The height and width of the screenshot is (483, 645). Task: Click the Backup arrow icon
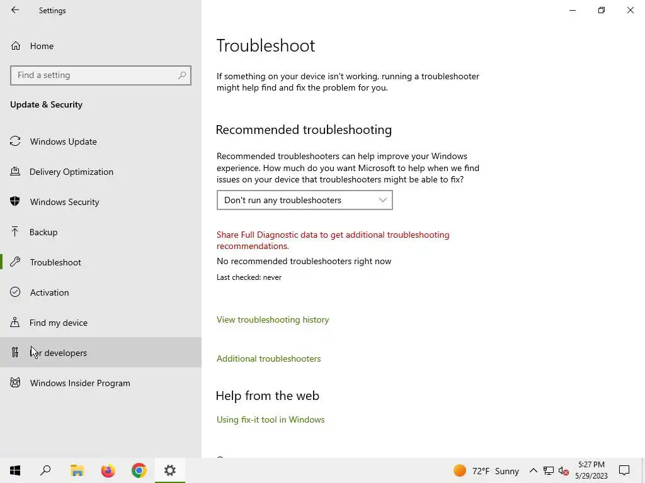pyautogui.click(x=15, y=231)
